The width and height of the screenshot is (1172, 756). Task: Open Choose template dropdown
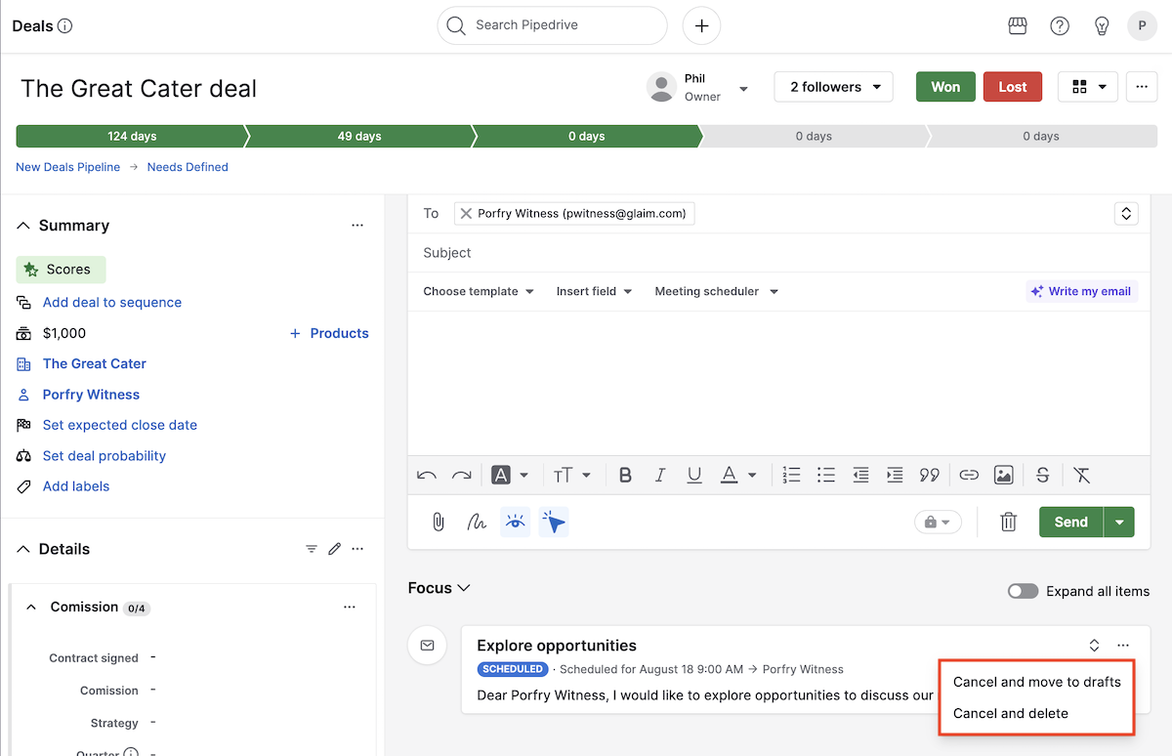tap(479, 291)
